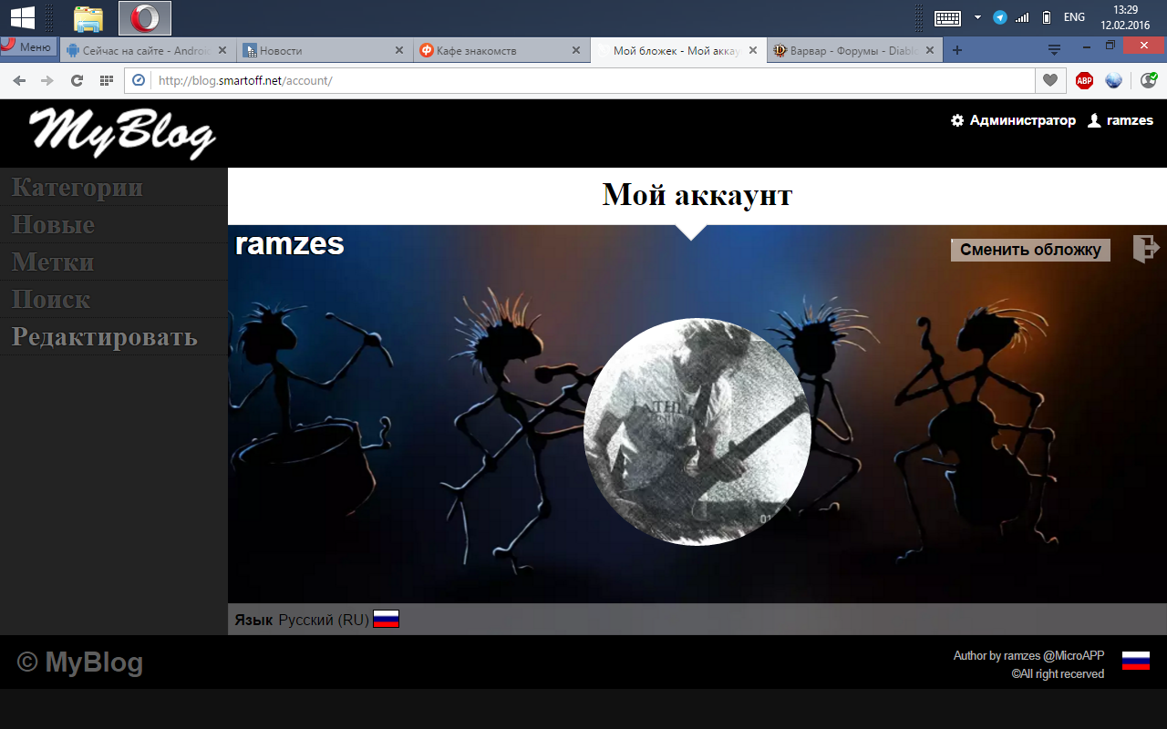Image resolution: width=1167 pixels, height=729 pixels.
Task: Click the Telegram tray icon
Action: 1000,17
